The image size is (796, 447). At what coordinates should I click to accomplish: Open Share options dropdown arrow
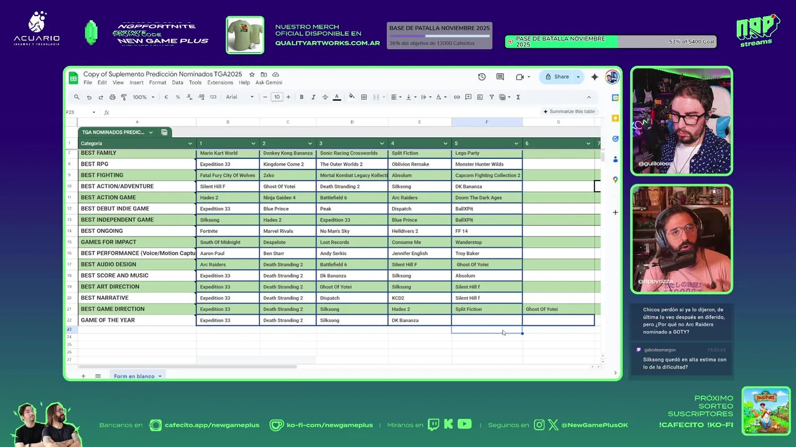point(578,77)
